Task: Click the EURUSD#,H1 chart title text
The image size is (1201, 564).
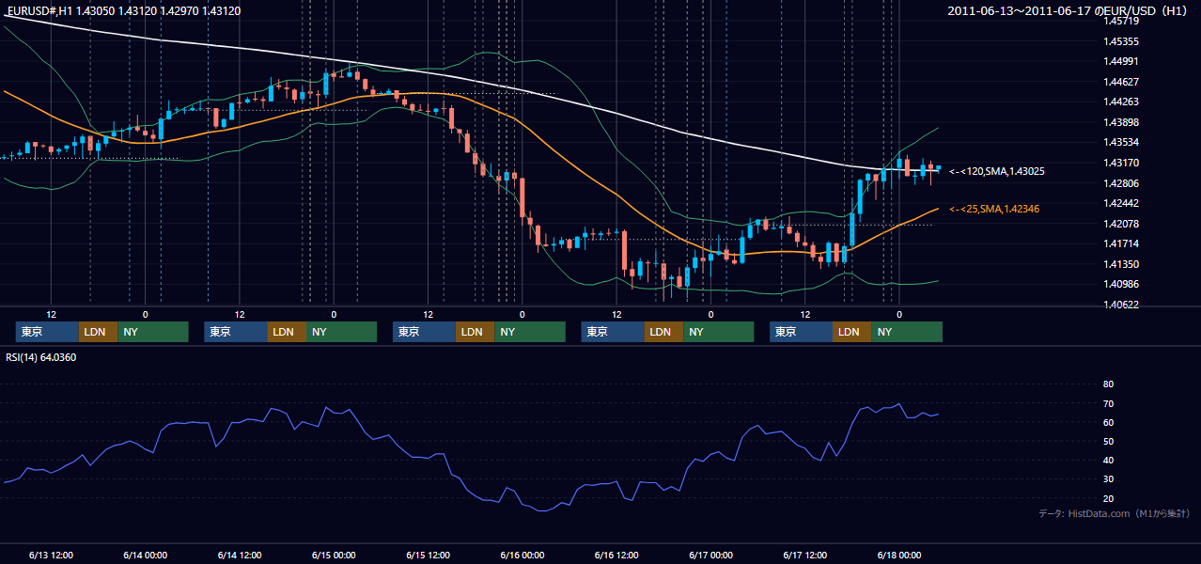Action: click(x=123, y=10)
